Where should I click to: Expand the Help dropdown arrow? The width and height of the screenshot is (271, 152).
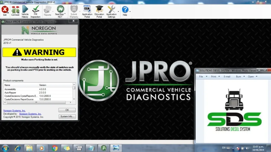(130, 12)
